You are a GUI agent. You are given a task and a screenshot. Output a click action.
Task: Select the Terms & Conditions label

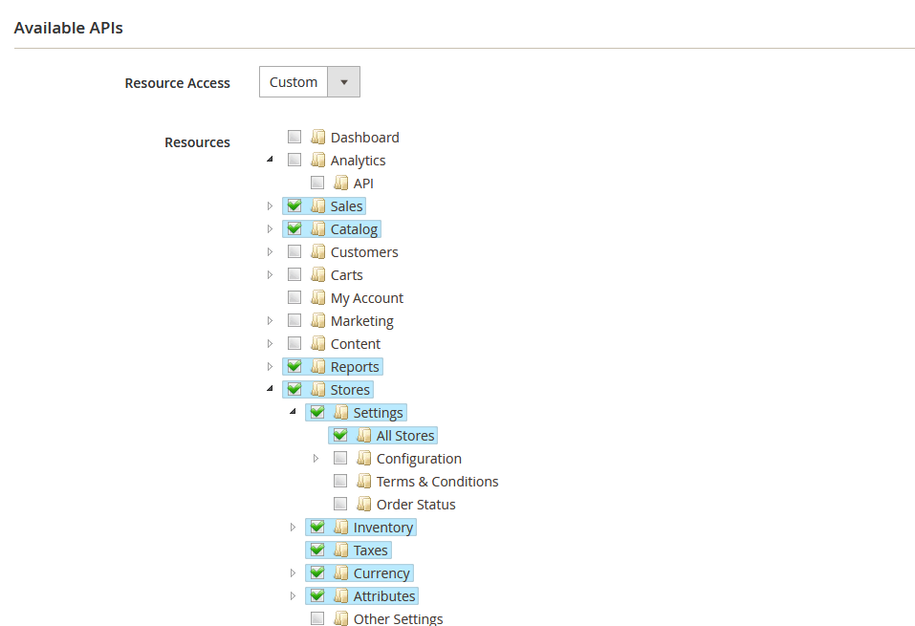tap(437, 482)
